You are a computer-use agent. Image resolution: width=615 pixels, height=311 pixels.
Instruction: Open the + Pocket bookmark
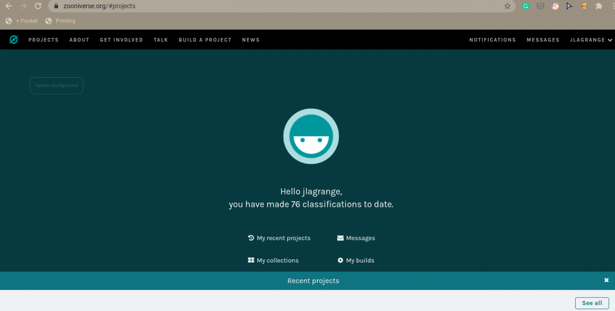tap(21, 21)
